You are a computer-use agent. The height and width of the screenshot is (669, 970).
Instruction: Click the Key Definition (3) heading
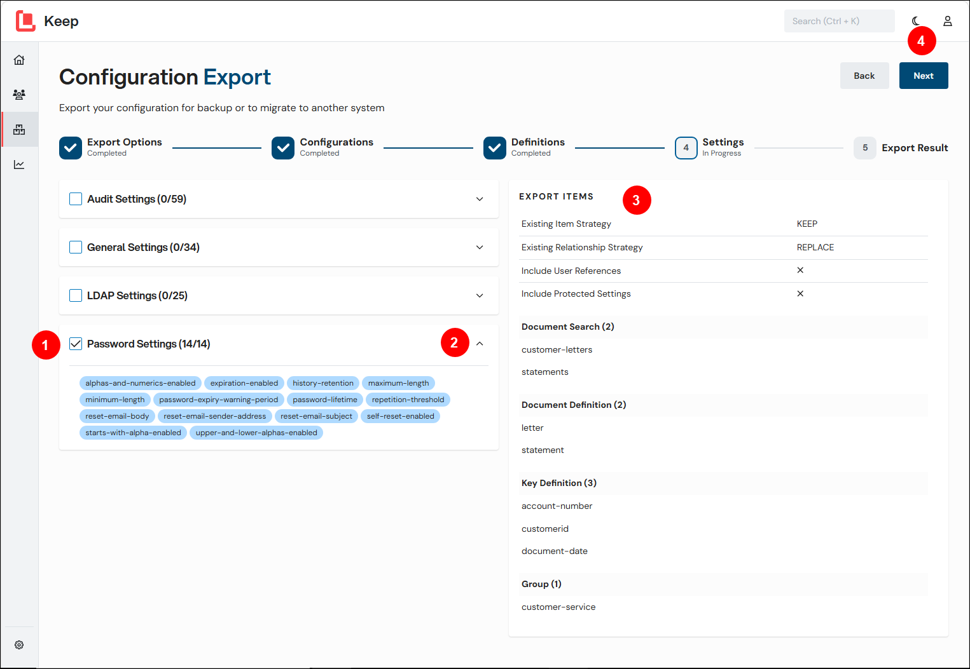tap(559, 483)
